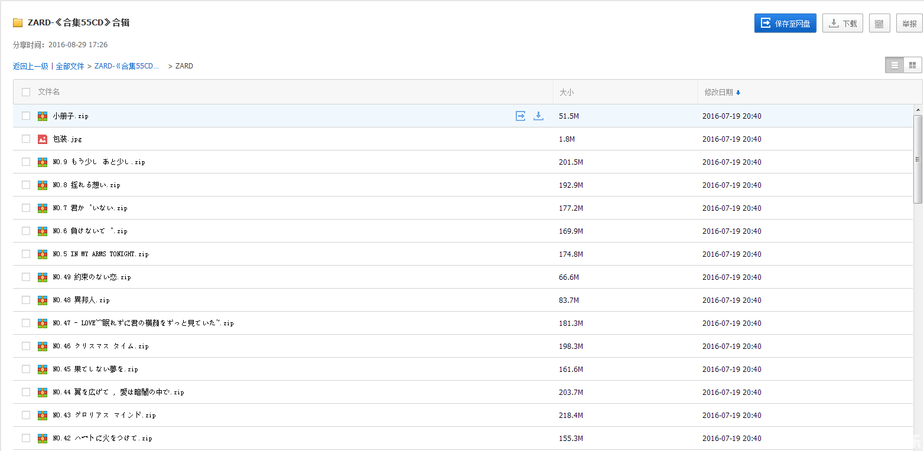The width and height of the screenshot is (924, 451).
Task: Open NO.7 君がいない.zip file
Action: pyautogui.click(x=90, y=208)
